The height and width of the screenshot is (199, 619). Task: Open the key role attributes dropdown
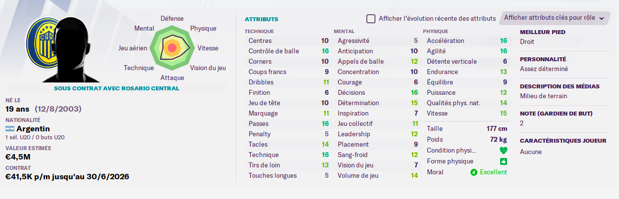coord(555,18)
